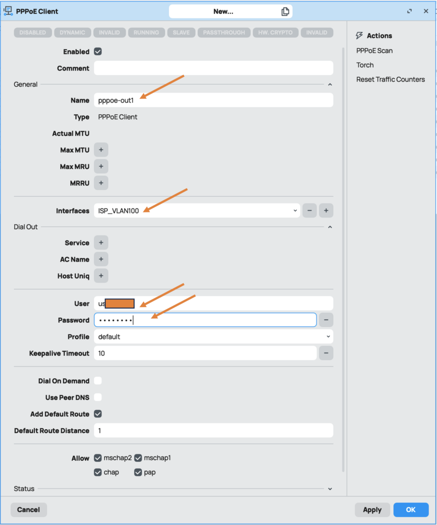Click the PPPoE Client network icon in title bar
The width and height of the screenshot is (437, 525).
pos(8,11)
